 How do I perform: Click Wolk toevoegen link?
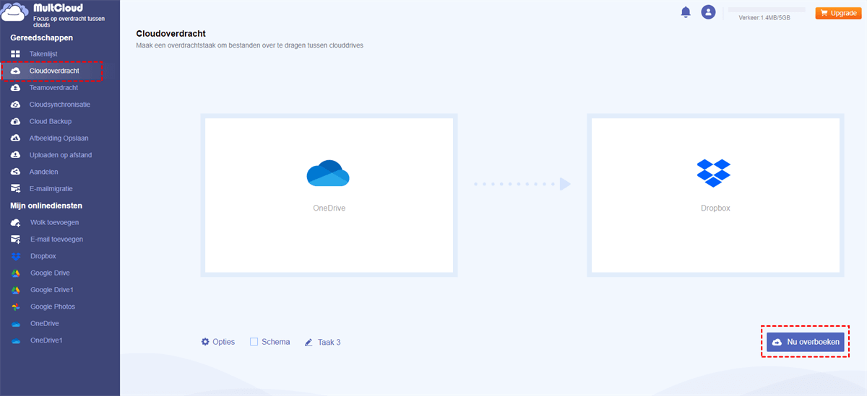click(x=54, y=222)
